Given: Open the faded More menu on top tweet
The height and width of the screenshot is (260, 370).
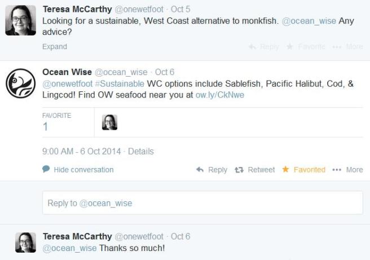Looking at the screenshot, I should [x=348, y=47].
